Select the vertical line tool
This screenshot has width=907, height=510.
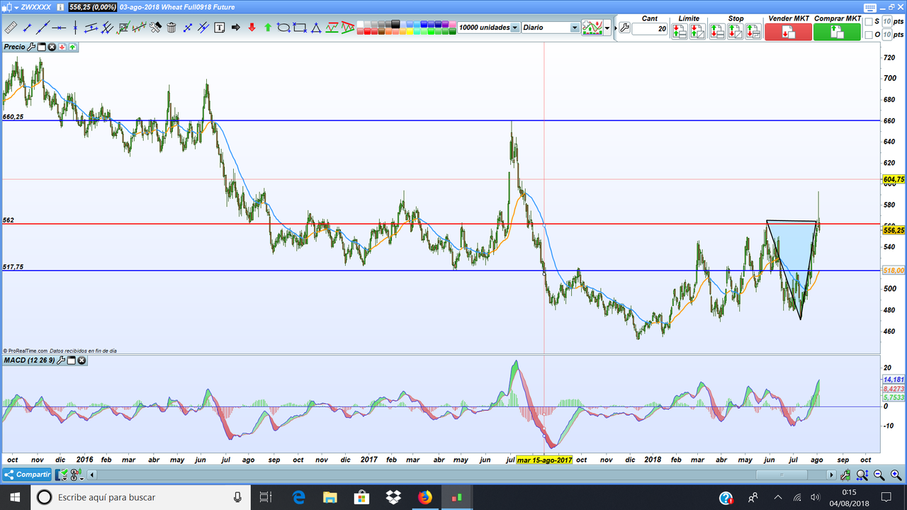75,28
